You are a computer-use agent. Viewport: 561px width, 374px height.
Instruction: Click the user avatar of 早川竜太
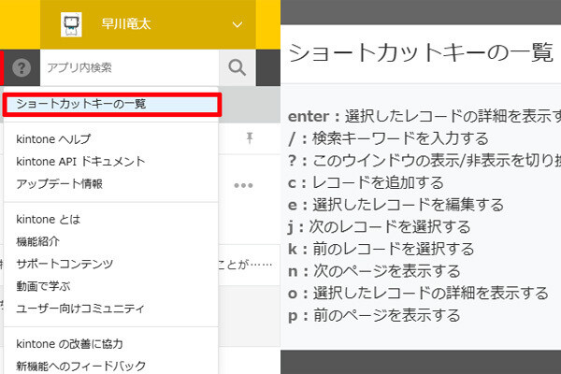coord(71,24)
